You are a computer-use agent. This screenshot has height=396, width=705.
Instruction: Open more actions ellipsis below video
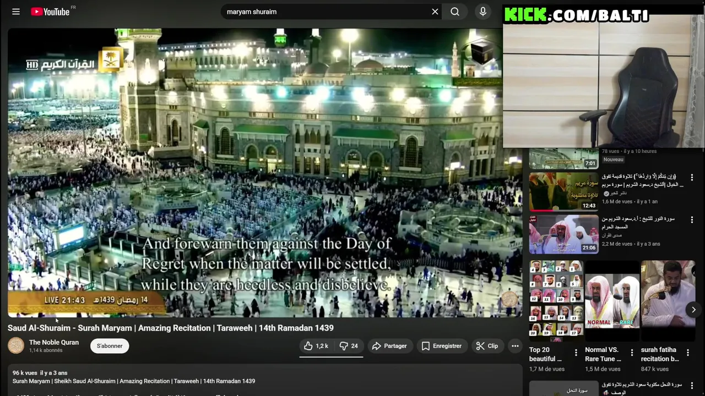pyautogui.click(x=515, y=346)
